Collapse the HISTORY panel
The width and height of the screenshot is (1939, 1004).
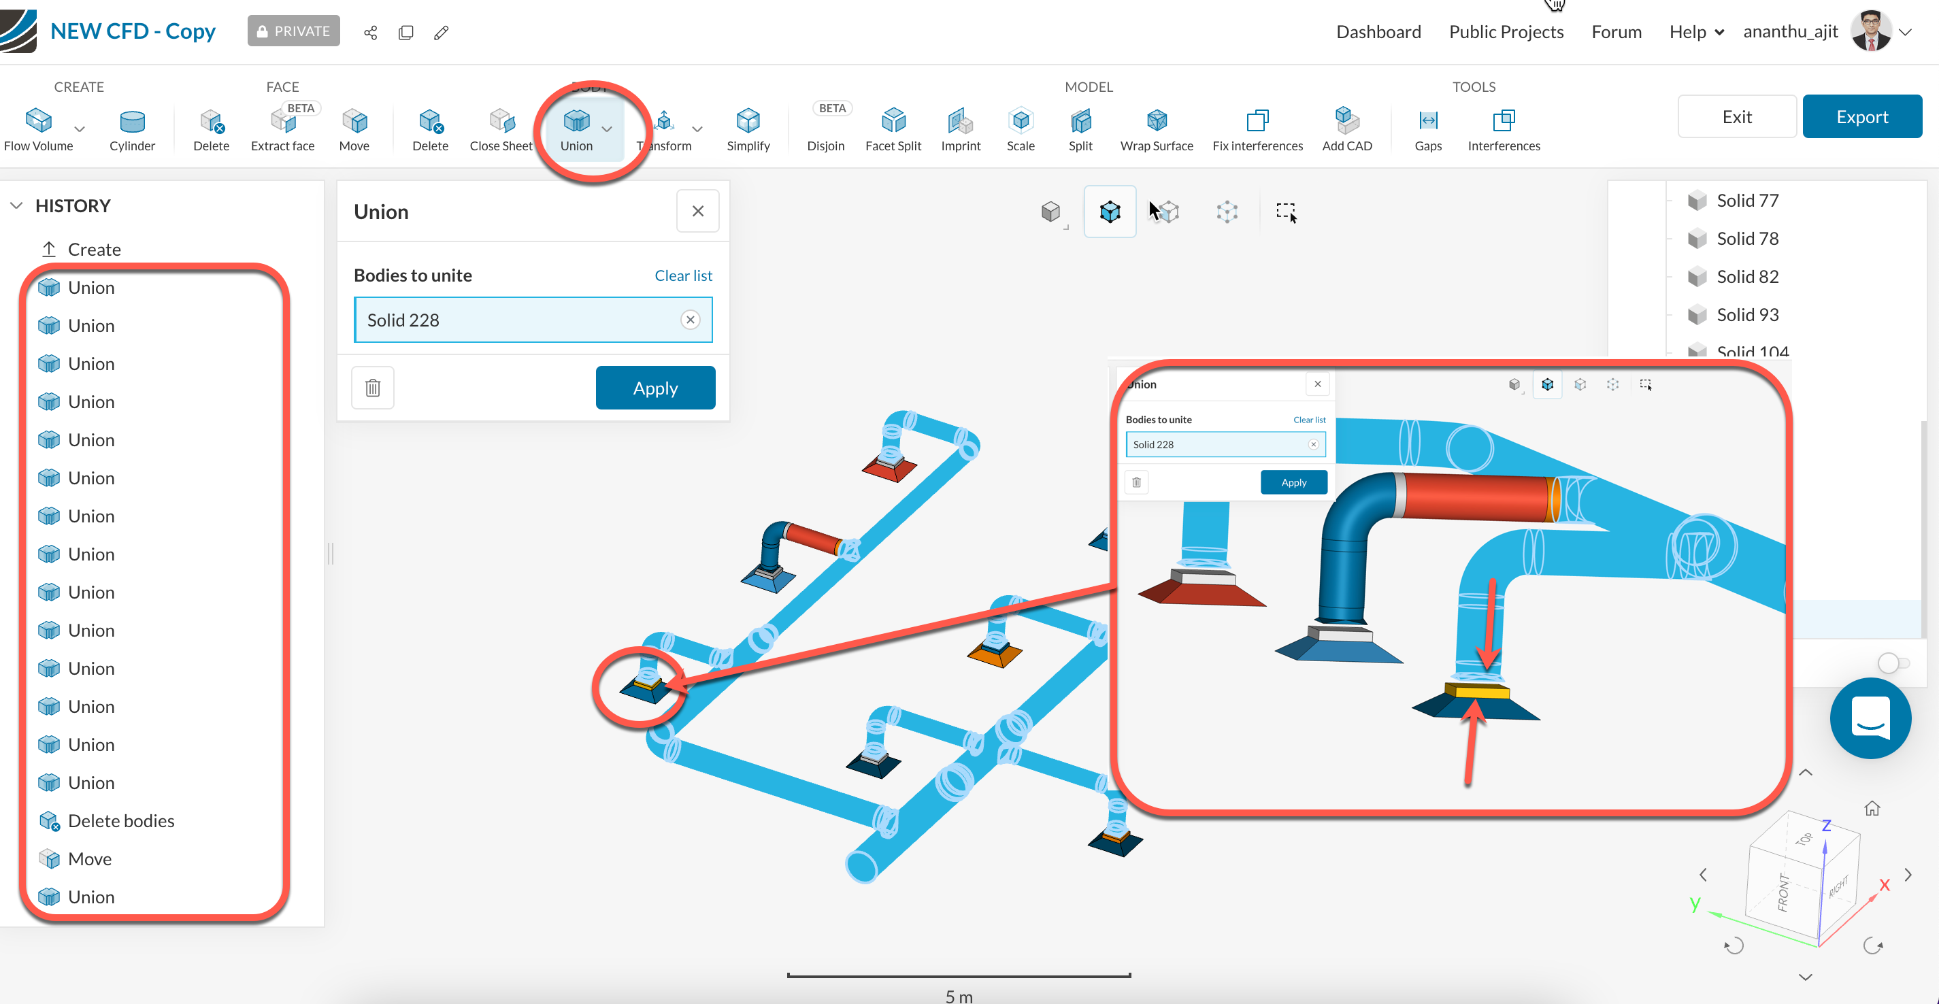coord(16,205)
